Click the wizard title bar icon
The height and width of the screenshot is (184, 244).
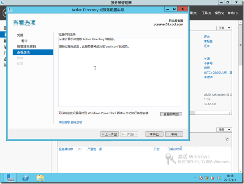[x=11, y=10]
